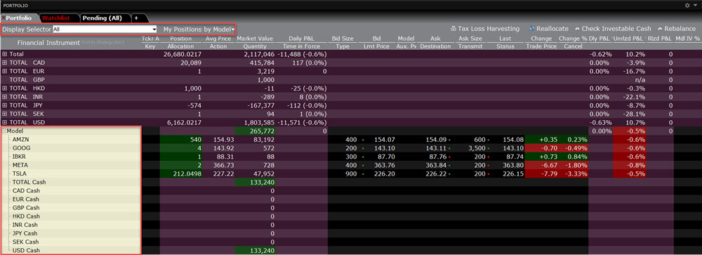
Task: Click the GOOG ask price 143.11
Action: click(437, 148)
